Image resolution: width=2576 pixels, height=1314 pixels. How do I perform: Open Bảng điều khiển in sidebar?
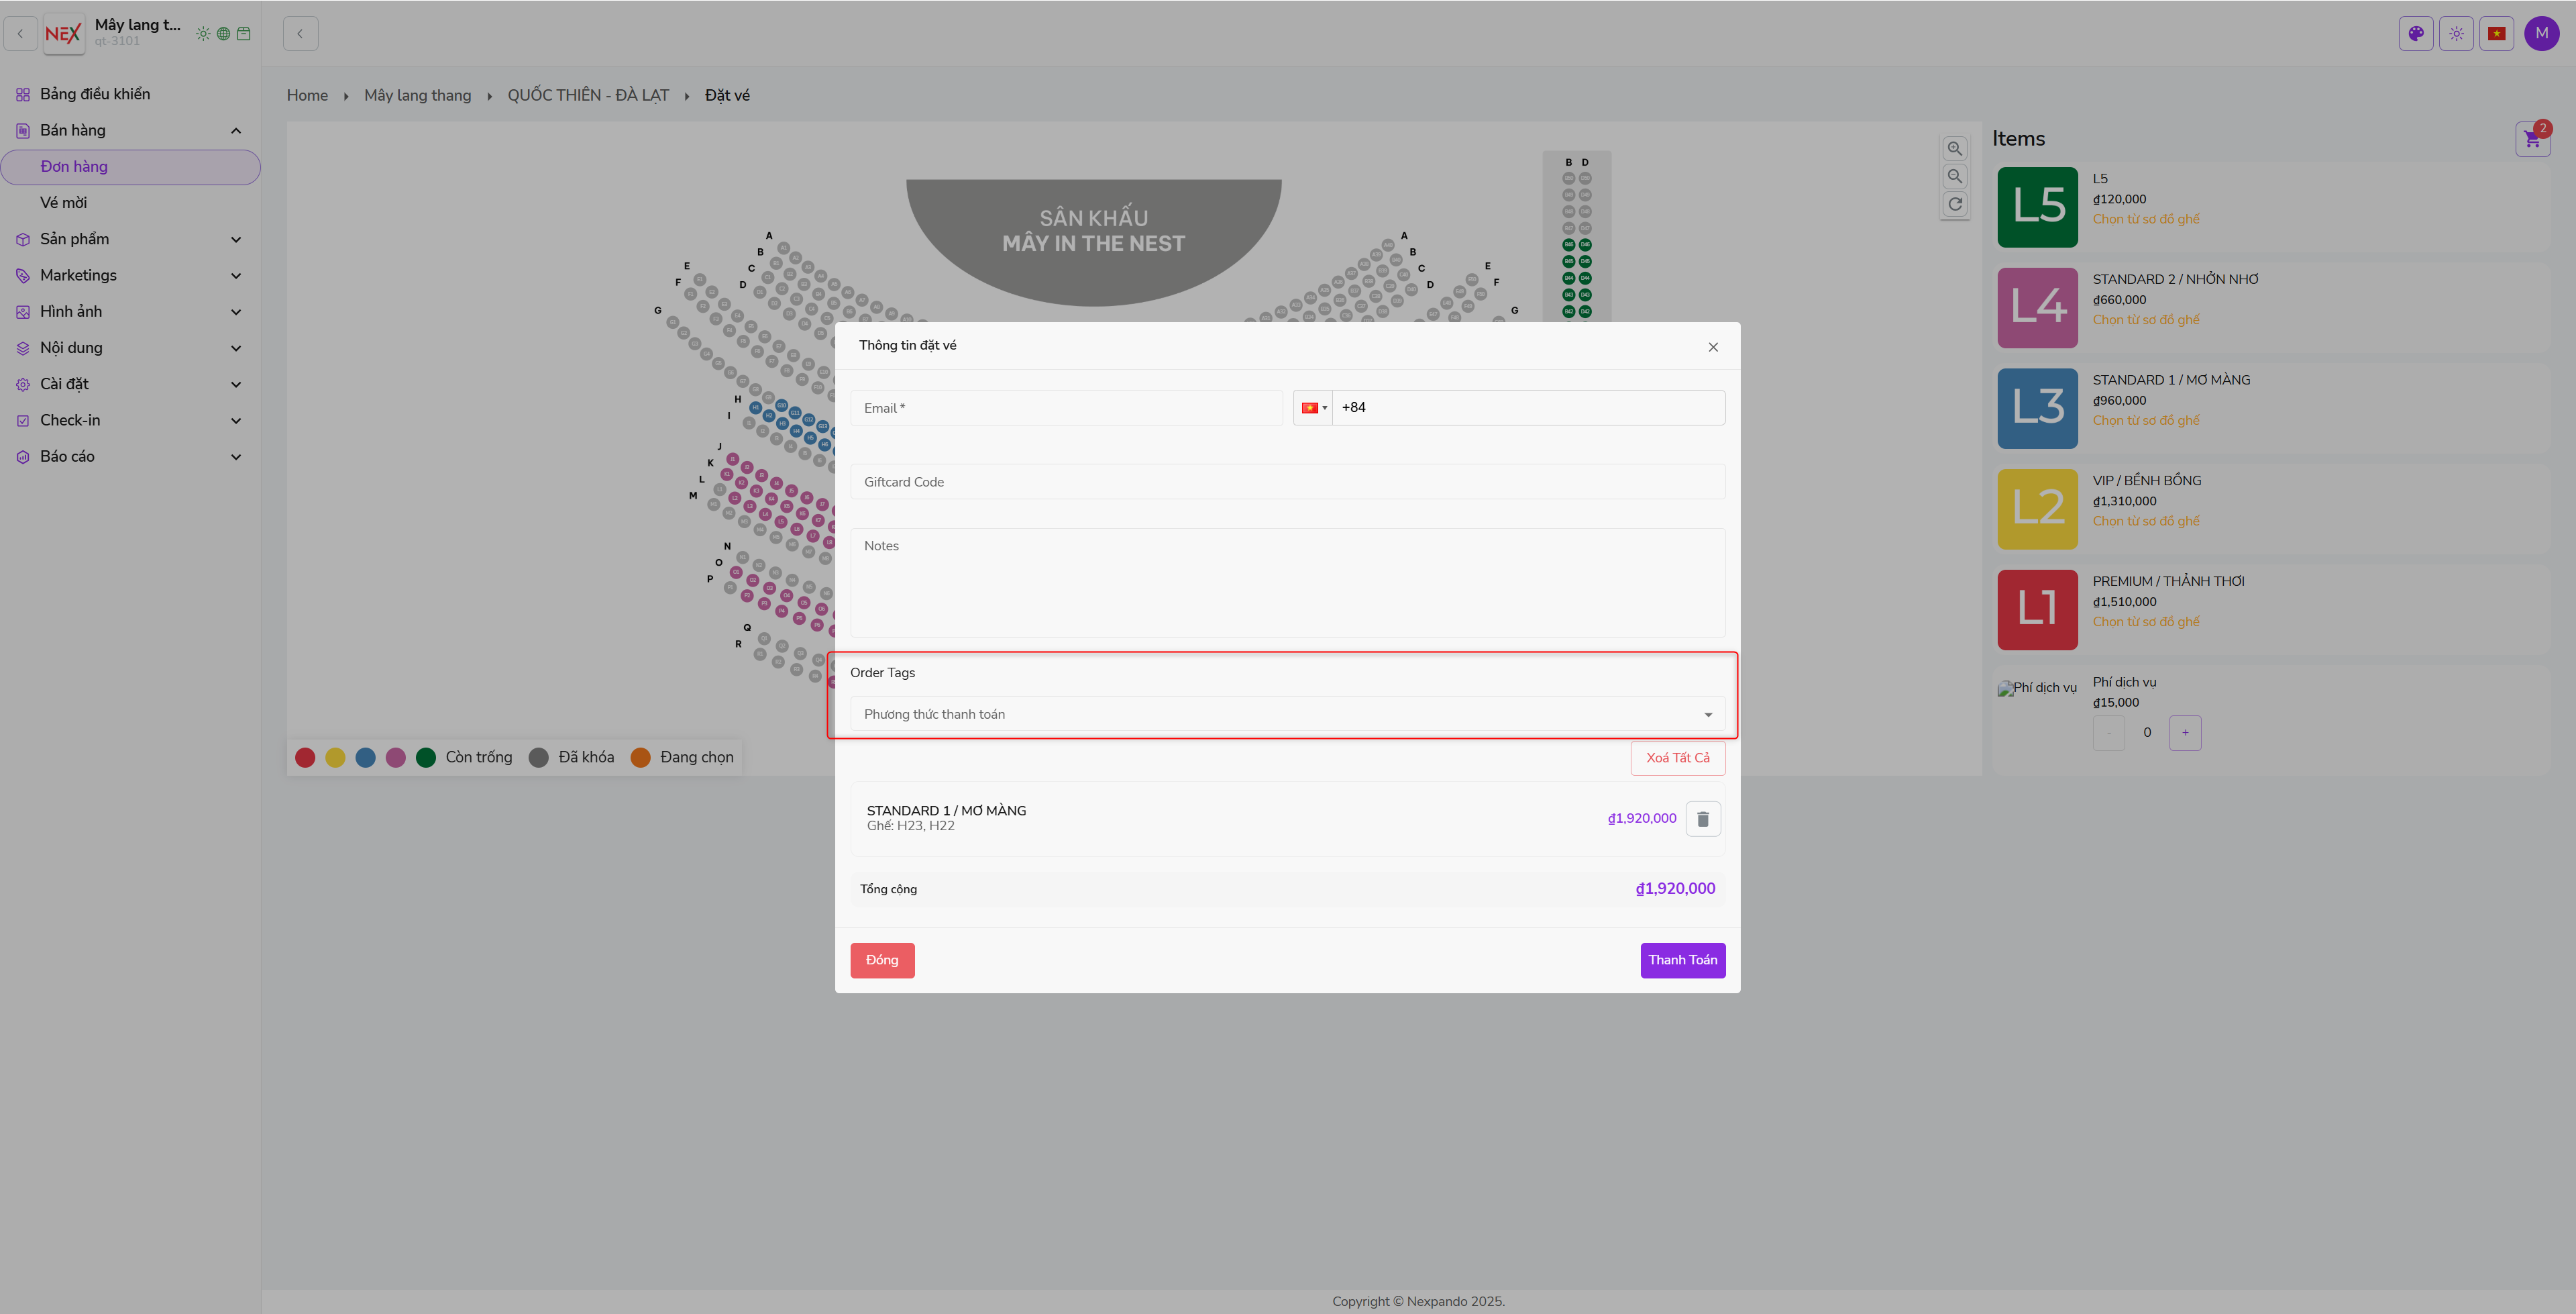tap(95, 94)
